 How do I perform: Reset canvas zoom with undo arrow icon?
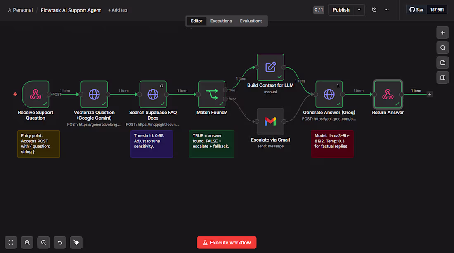click(60, 243)
